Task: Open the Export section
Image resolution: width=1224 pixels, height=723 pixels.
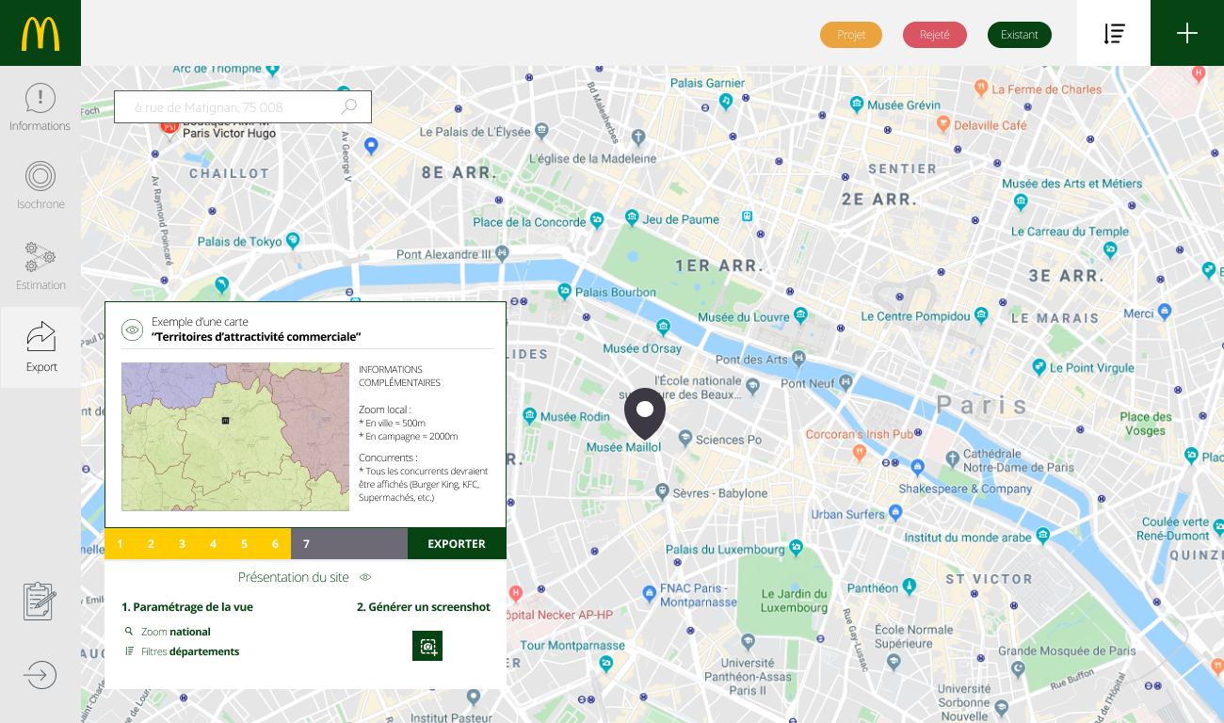Action: pyautogui.click(x=40, y=347)
